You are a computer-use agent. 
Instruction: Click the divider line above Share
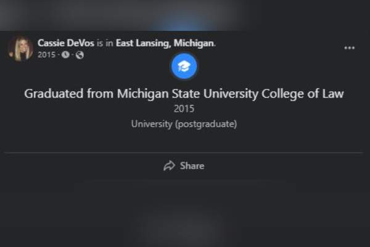point(184,153)
